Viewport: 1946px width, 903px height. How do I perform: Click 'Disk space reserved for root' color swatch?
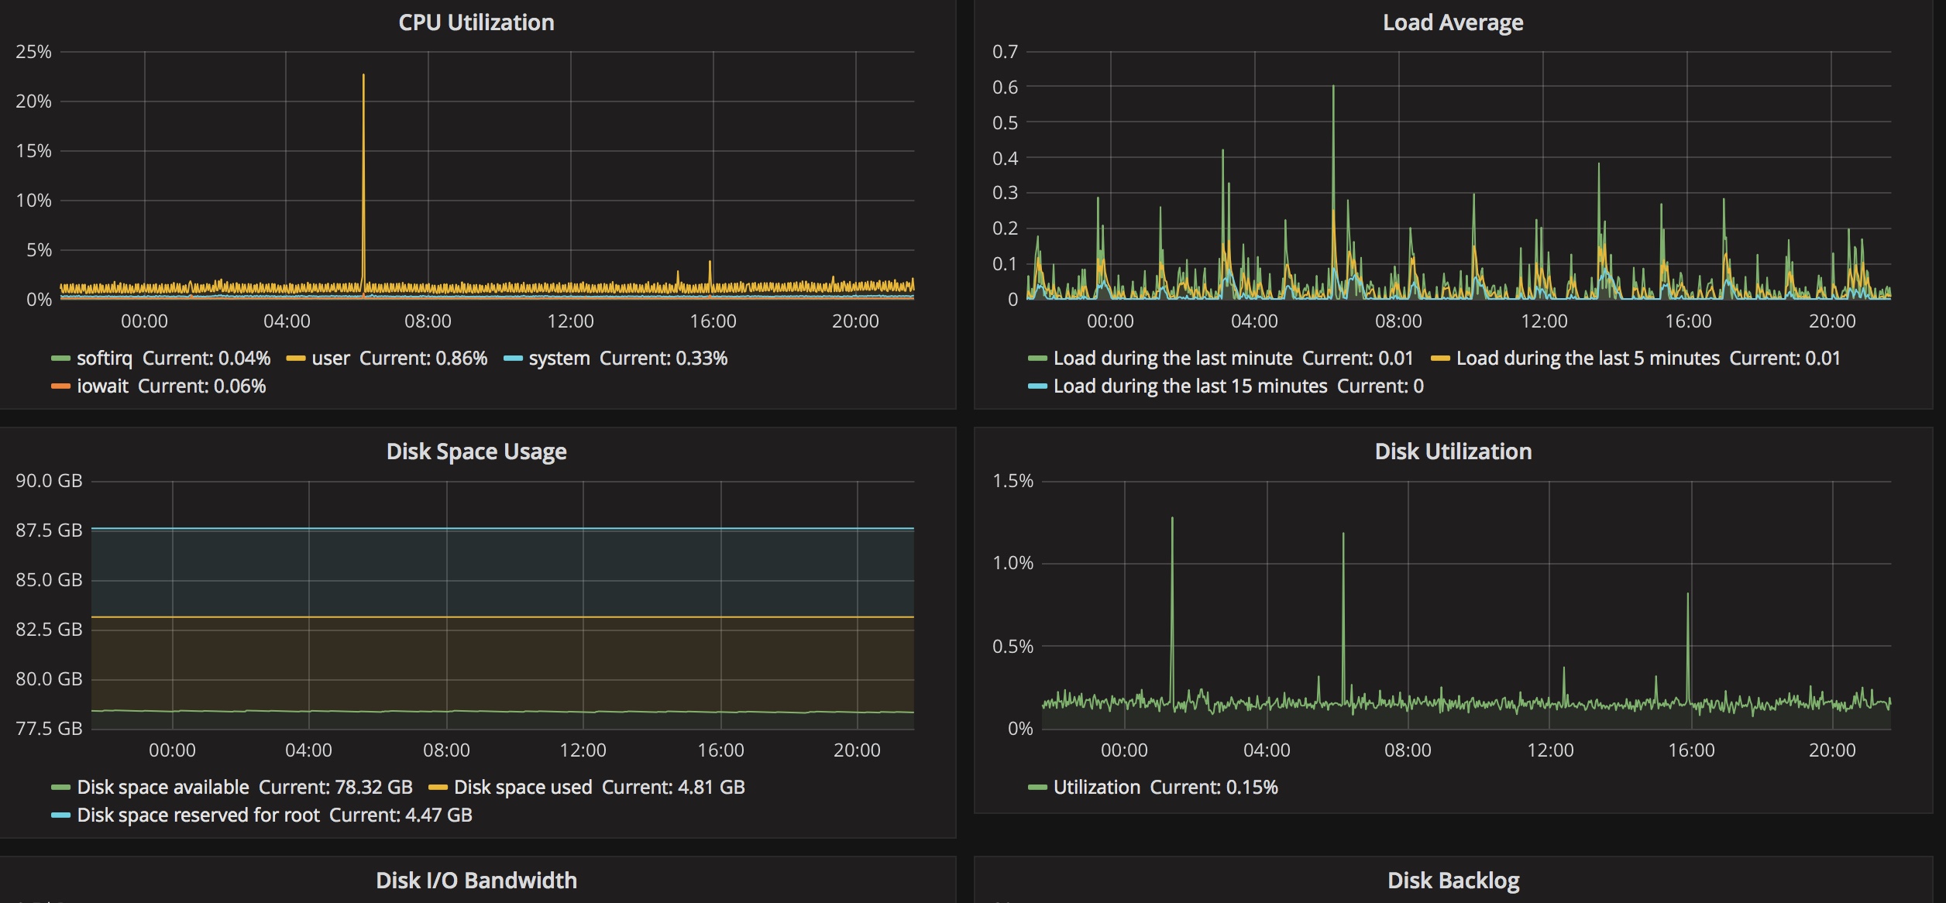point(60,815)
